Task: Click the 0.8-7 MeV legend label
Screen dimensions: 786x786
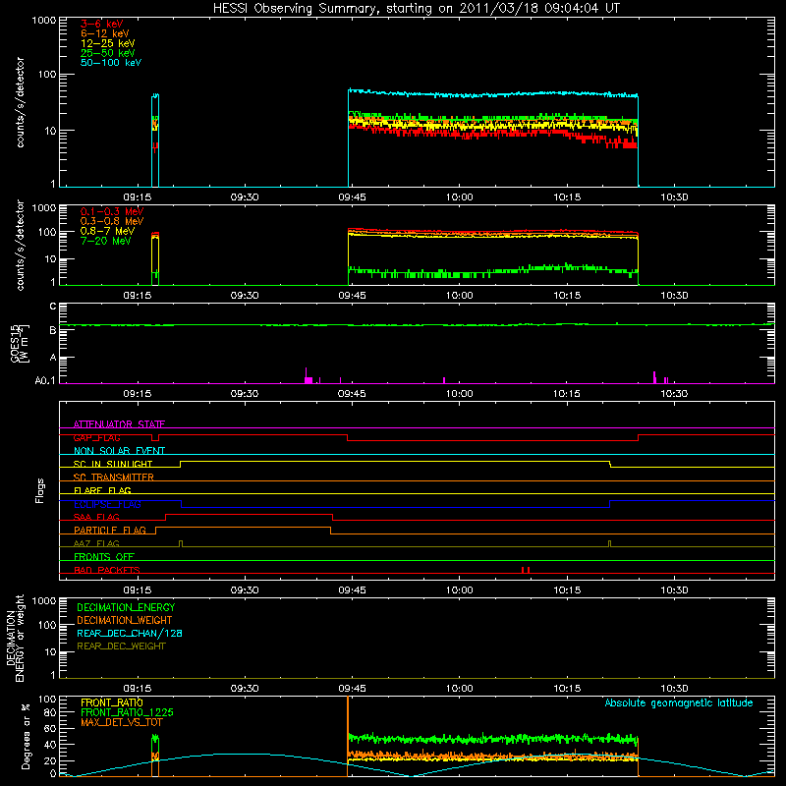Action: tap(107, 231)
